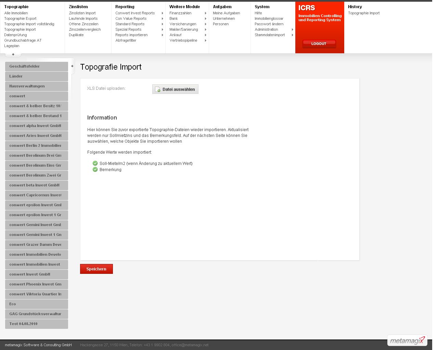
Task: Select Hausverwaltungen in the sidebar
Action: coord(37,86)
